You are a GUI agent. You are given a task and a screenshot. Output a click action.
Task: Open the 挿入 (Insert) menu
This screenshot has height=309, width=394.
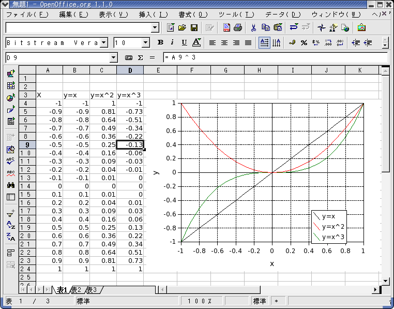click(x=154, y=14)
